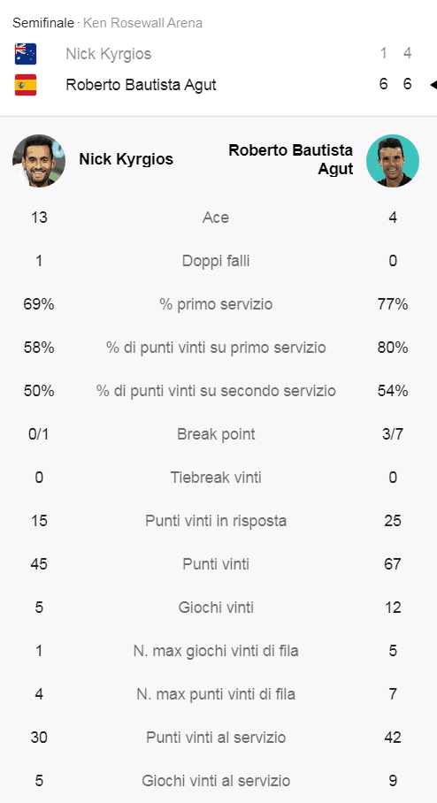Click the Giochi vinti al servizio label

coord(216,781)
